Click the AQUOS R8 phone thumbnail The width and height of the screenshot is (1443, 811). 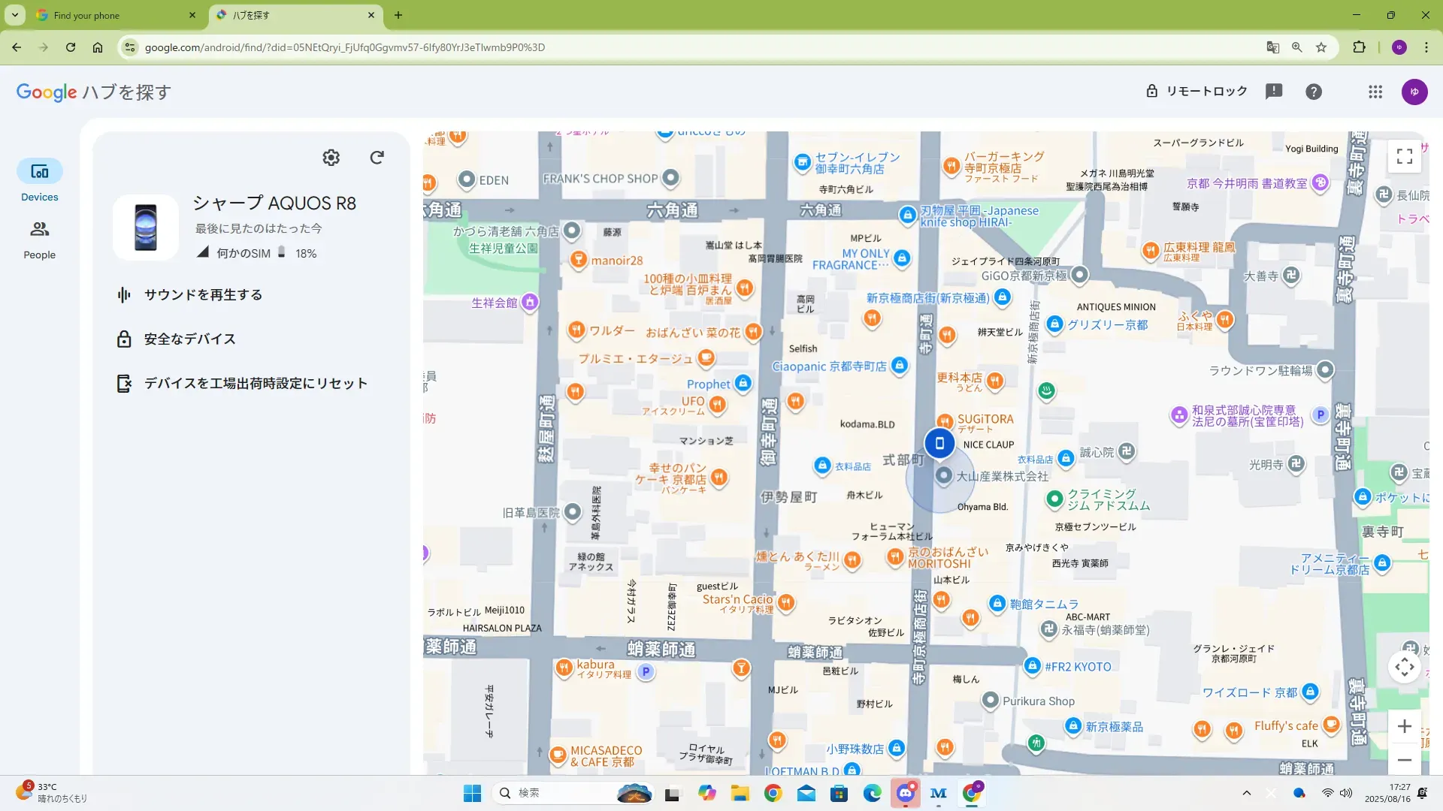coord(146,228)
